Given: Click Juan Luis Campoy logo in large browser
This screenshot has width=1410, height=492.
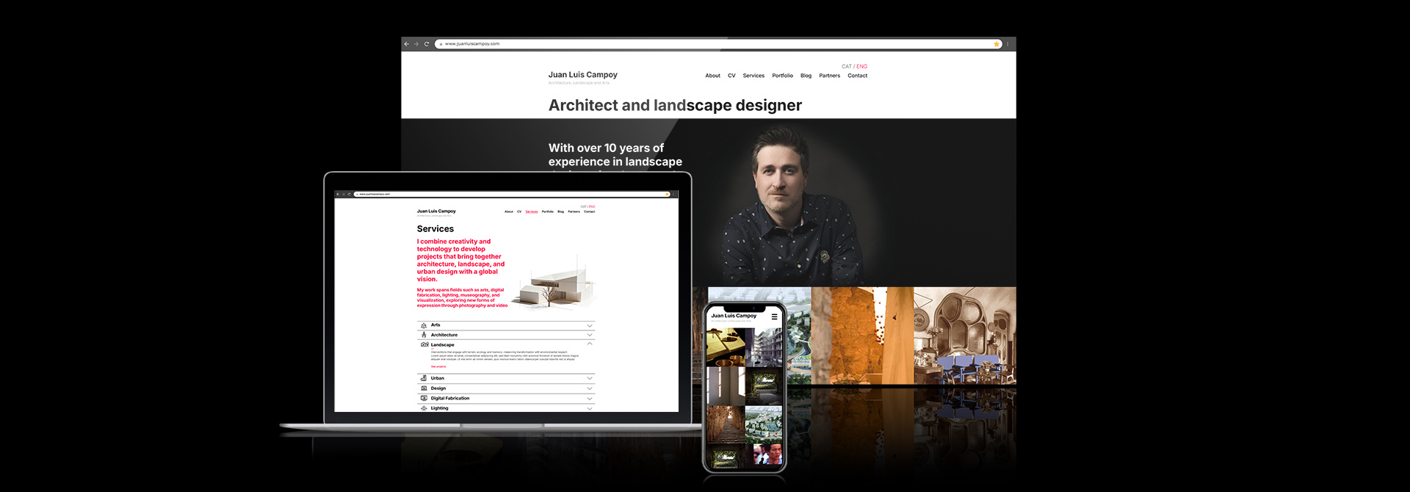Looking at the screenshot, I should [582, 75].
